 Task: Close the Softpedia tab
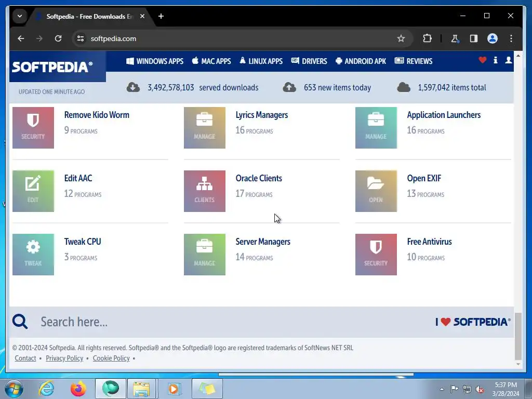click(x=142, y=16)
